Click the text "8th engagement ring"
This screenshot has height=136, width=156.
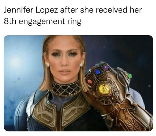pyautogui.click(x=43, y=21)
